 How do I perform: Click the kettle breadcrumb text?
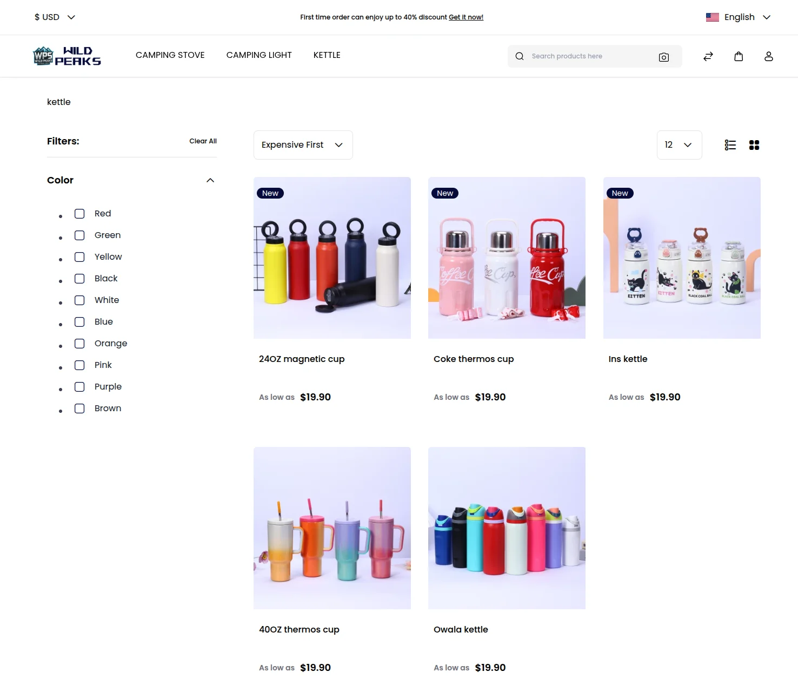[x=59, y=102]
